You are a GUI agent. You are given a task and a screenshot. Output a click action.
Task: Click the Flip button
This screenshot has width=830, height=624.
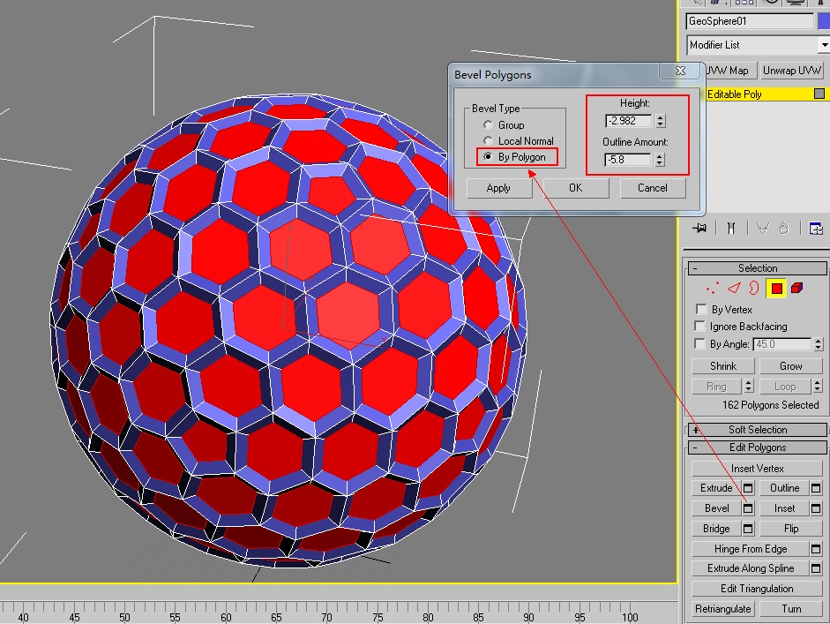791,529
